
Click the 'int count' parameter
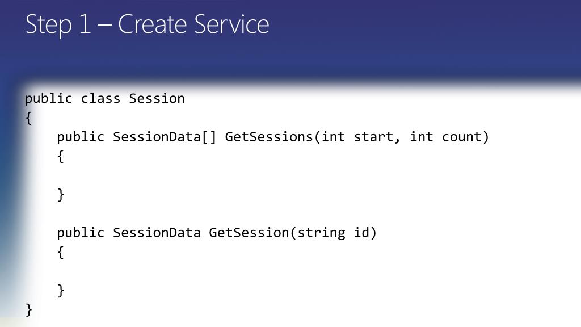coord(445,137)
